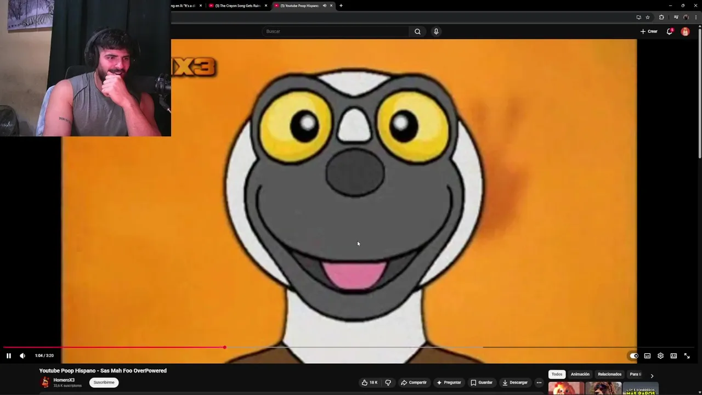Viewport: 702px width, 395px height.
Task: Mute the video volume speaker icon
Action: point(22,356)
